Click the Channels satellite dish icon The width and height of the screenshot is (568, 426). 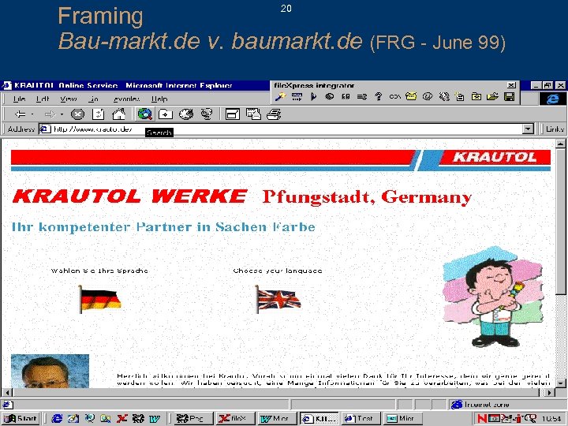click(207, 114)
